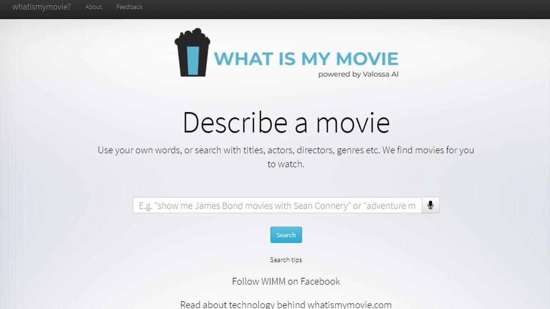The height and width of the screenshot is (309, 550).
Task: Open the Search tips link
Action: (x=286, y=260)
